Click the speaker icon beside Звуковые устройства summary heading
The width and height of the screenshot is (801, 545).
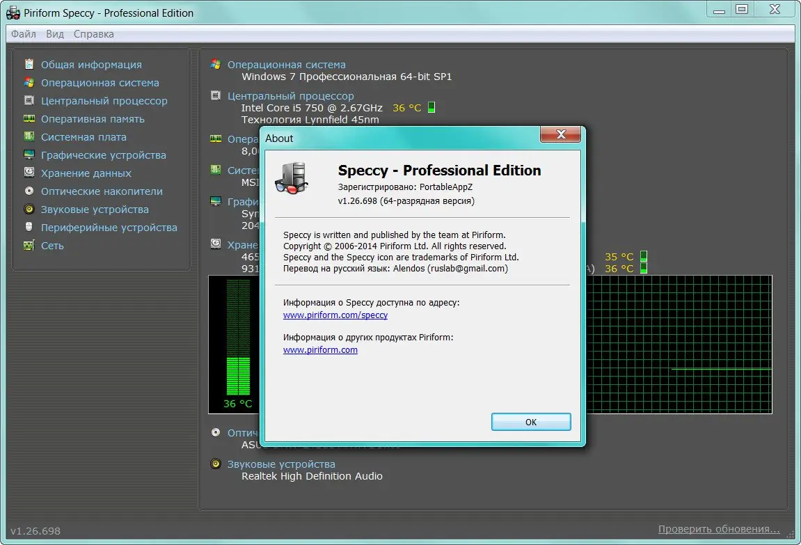point(216,464)
